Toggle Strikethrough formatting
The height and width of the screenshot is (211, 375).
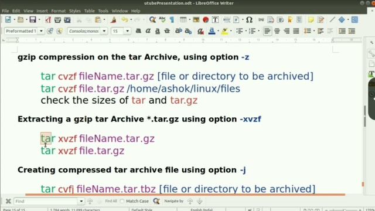click(x=167, y=31)
